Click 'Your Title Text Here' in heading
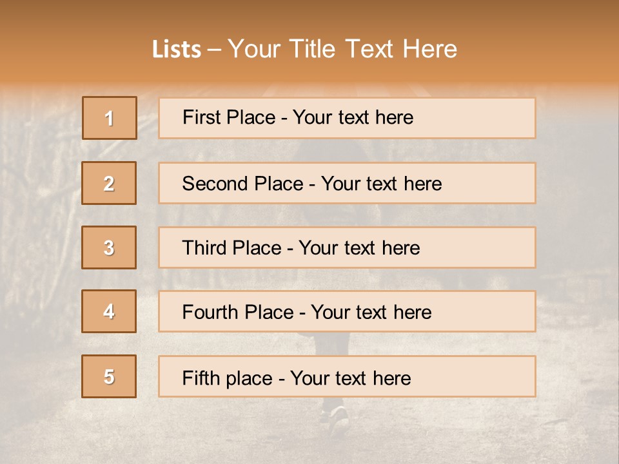619x464 pixels. tap(342, 49)
